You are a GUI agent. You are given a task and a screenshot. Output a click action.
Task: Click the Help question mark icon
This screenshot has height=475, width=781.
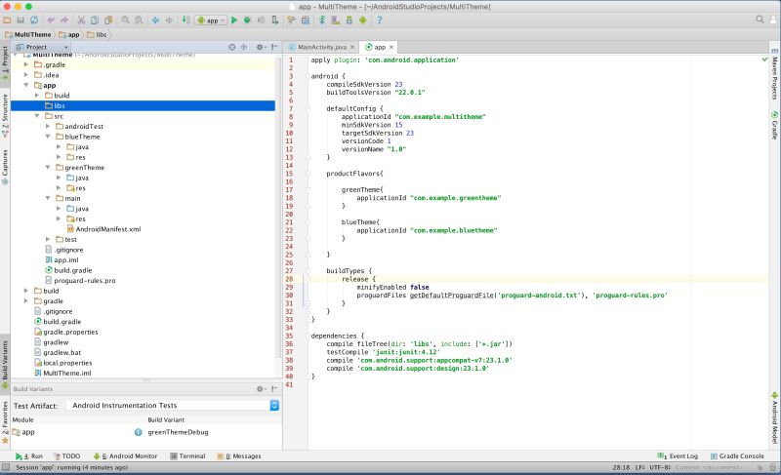coord(380,20)
